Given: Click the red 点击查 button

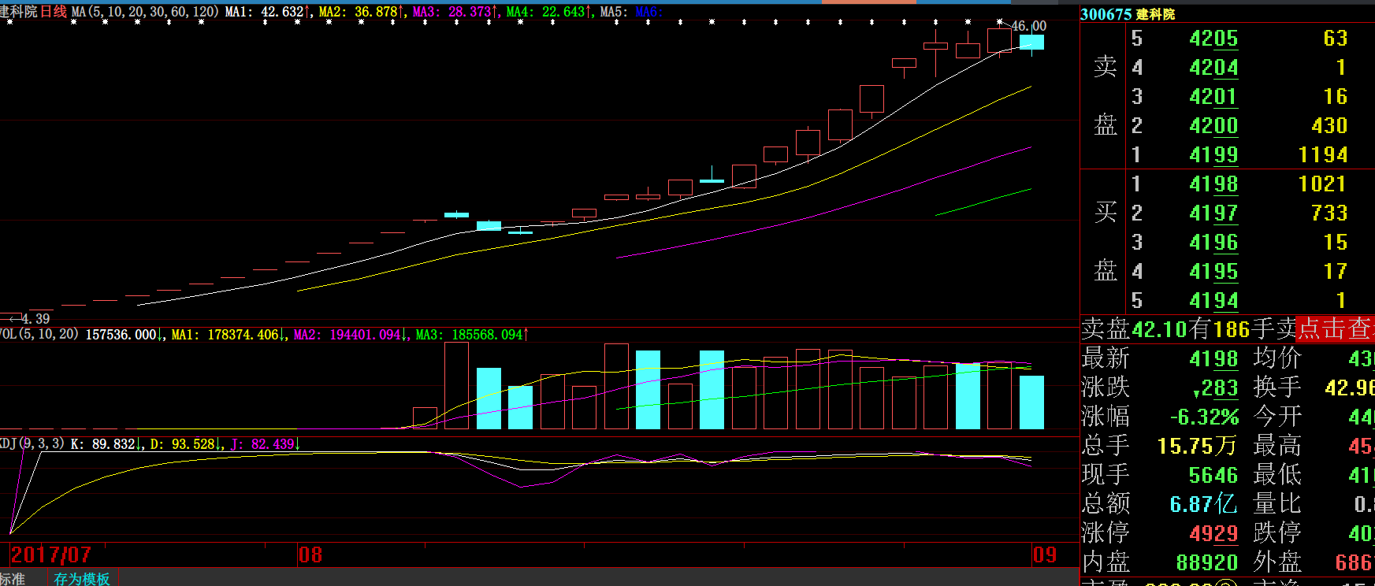Looking at the screenshot, I should pyautogui.click(x=1335, y=328).
